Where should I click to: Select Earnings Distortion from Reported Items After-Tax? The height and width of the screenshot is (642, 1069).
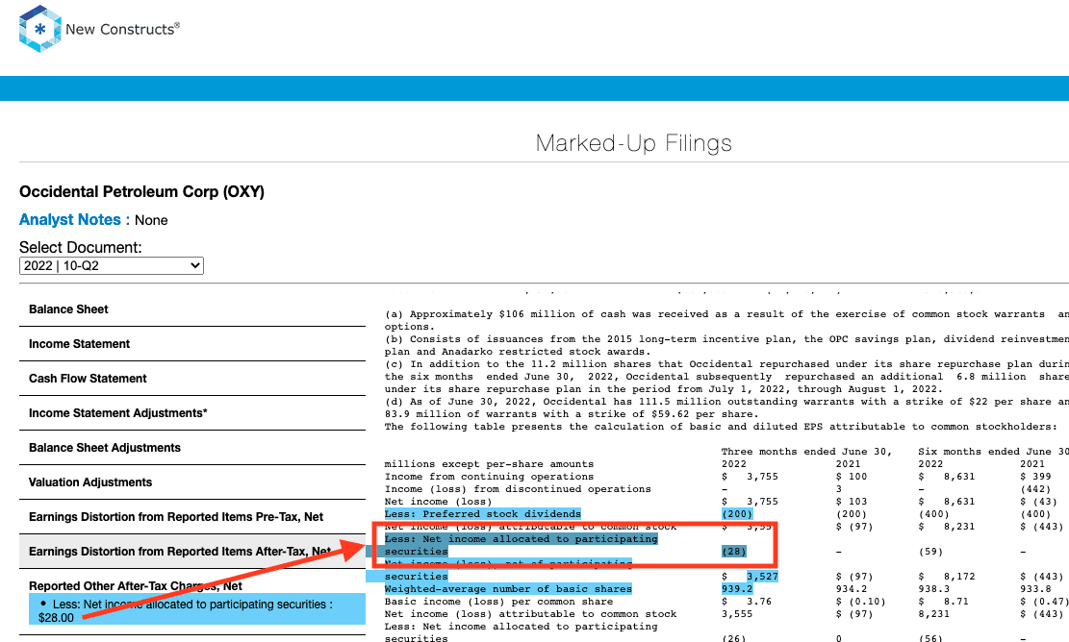coord(180,552)
